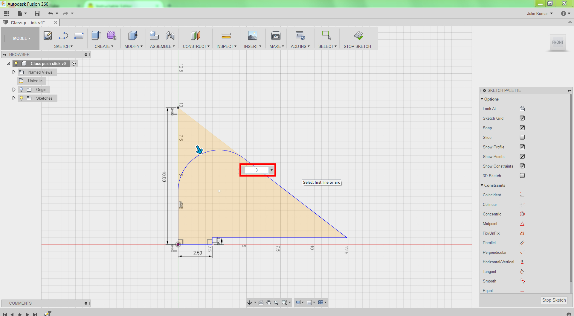Click the Extrude icon in Create

[96, 36]
